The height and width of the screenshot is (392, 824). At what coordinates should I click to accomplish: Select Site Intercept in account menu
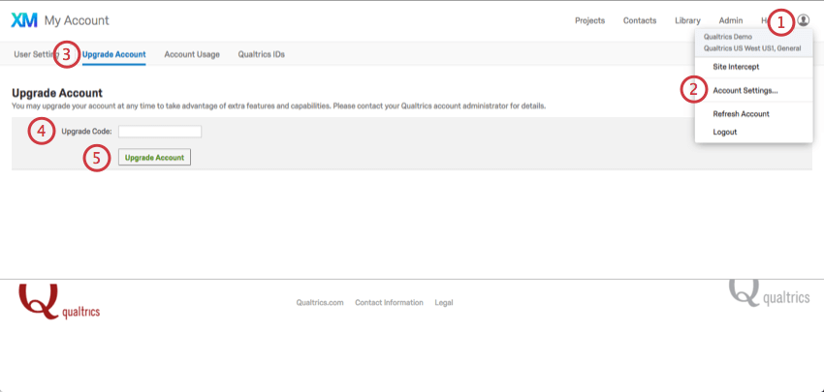736,67
